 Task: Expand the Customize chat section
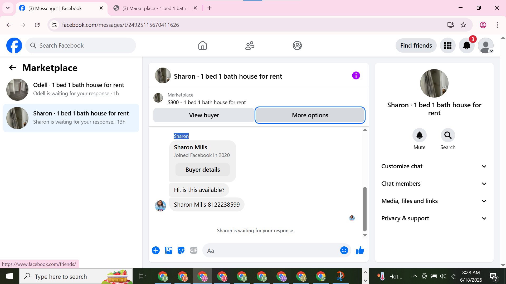[434, 166]
